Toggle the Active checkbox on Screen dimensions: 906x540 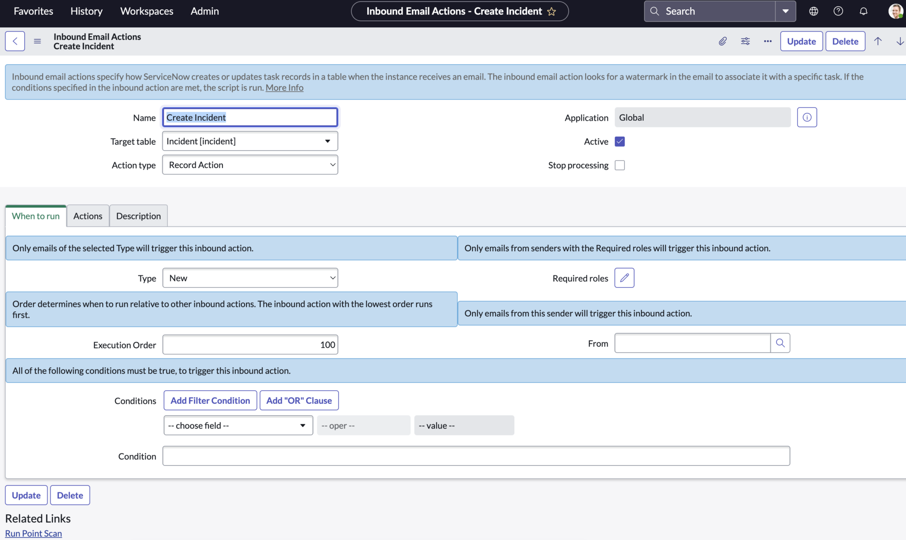click(x=619, y=141)
